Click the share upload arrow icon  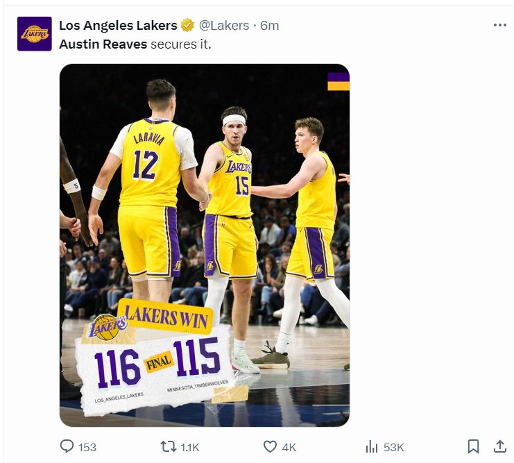click(x=499, y=446)
